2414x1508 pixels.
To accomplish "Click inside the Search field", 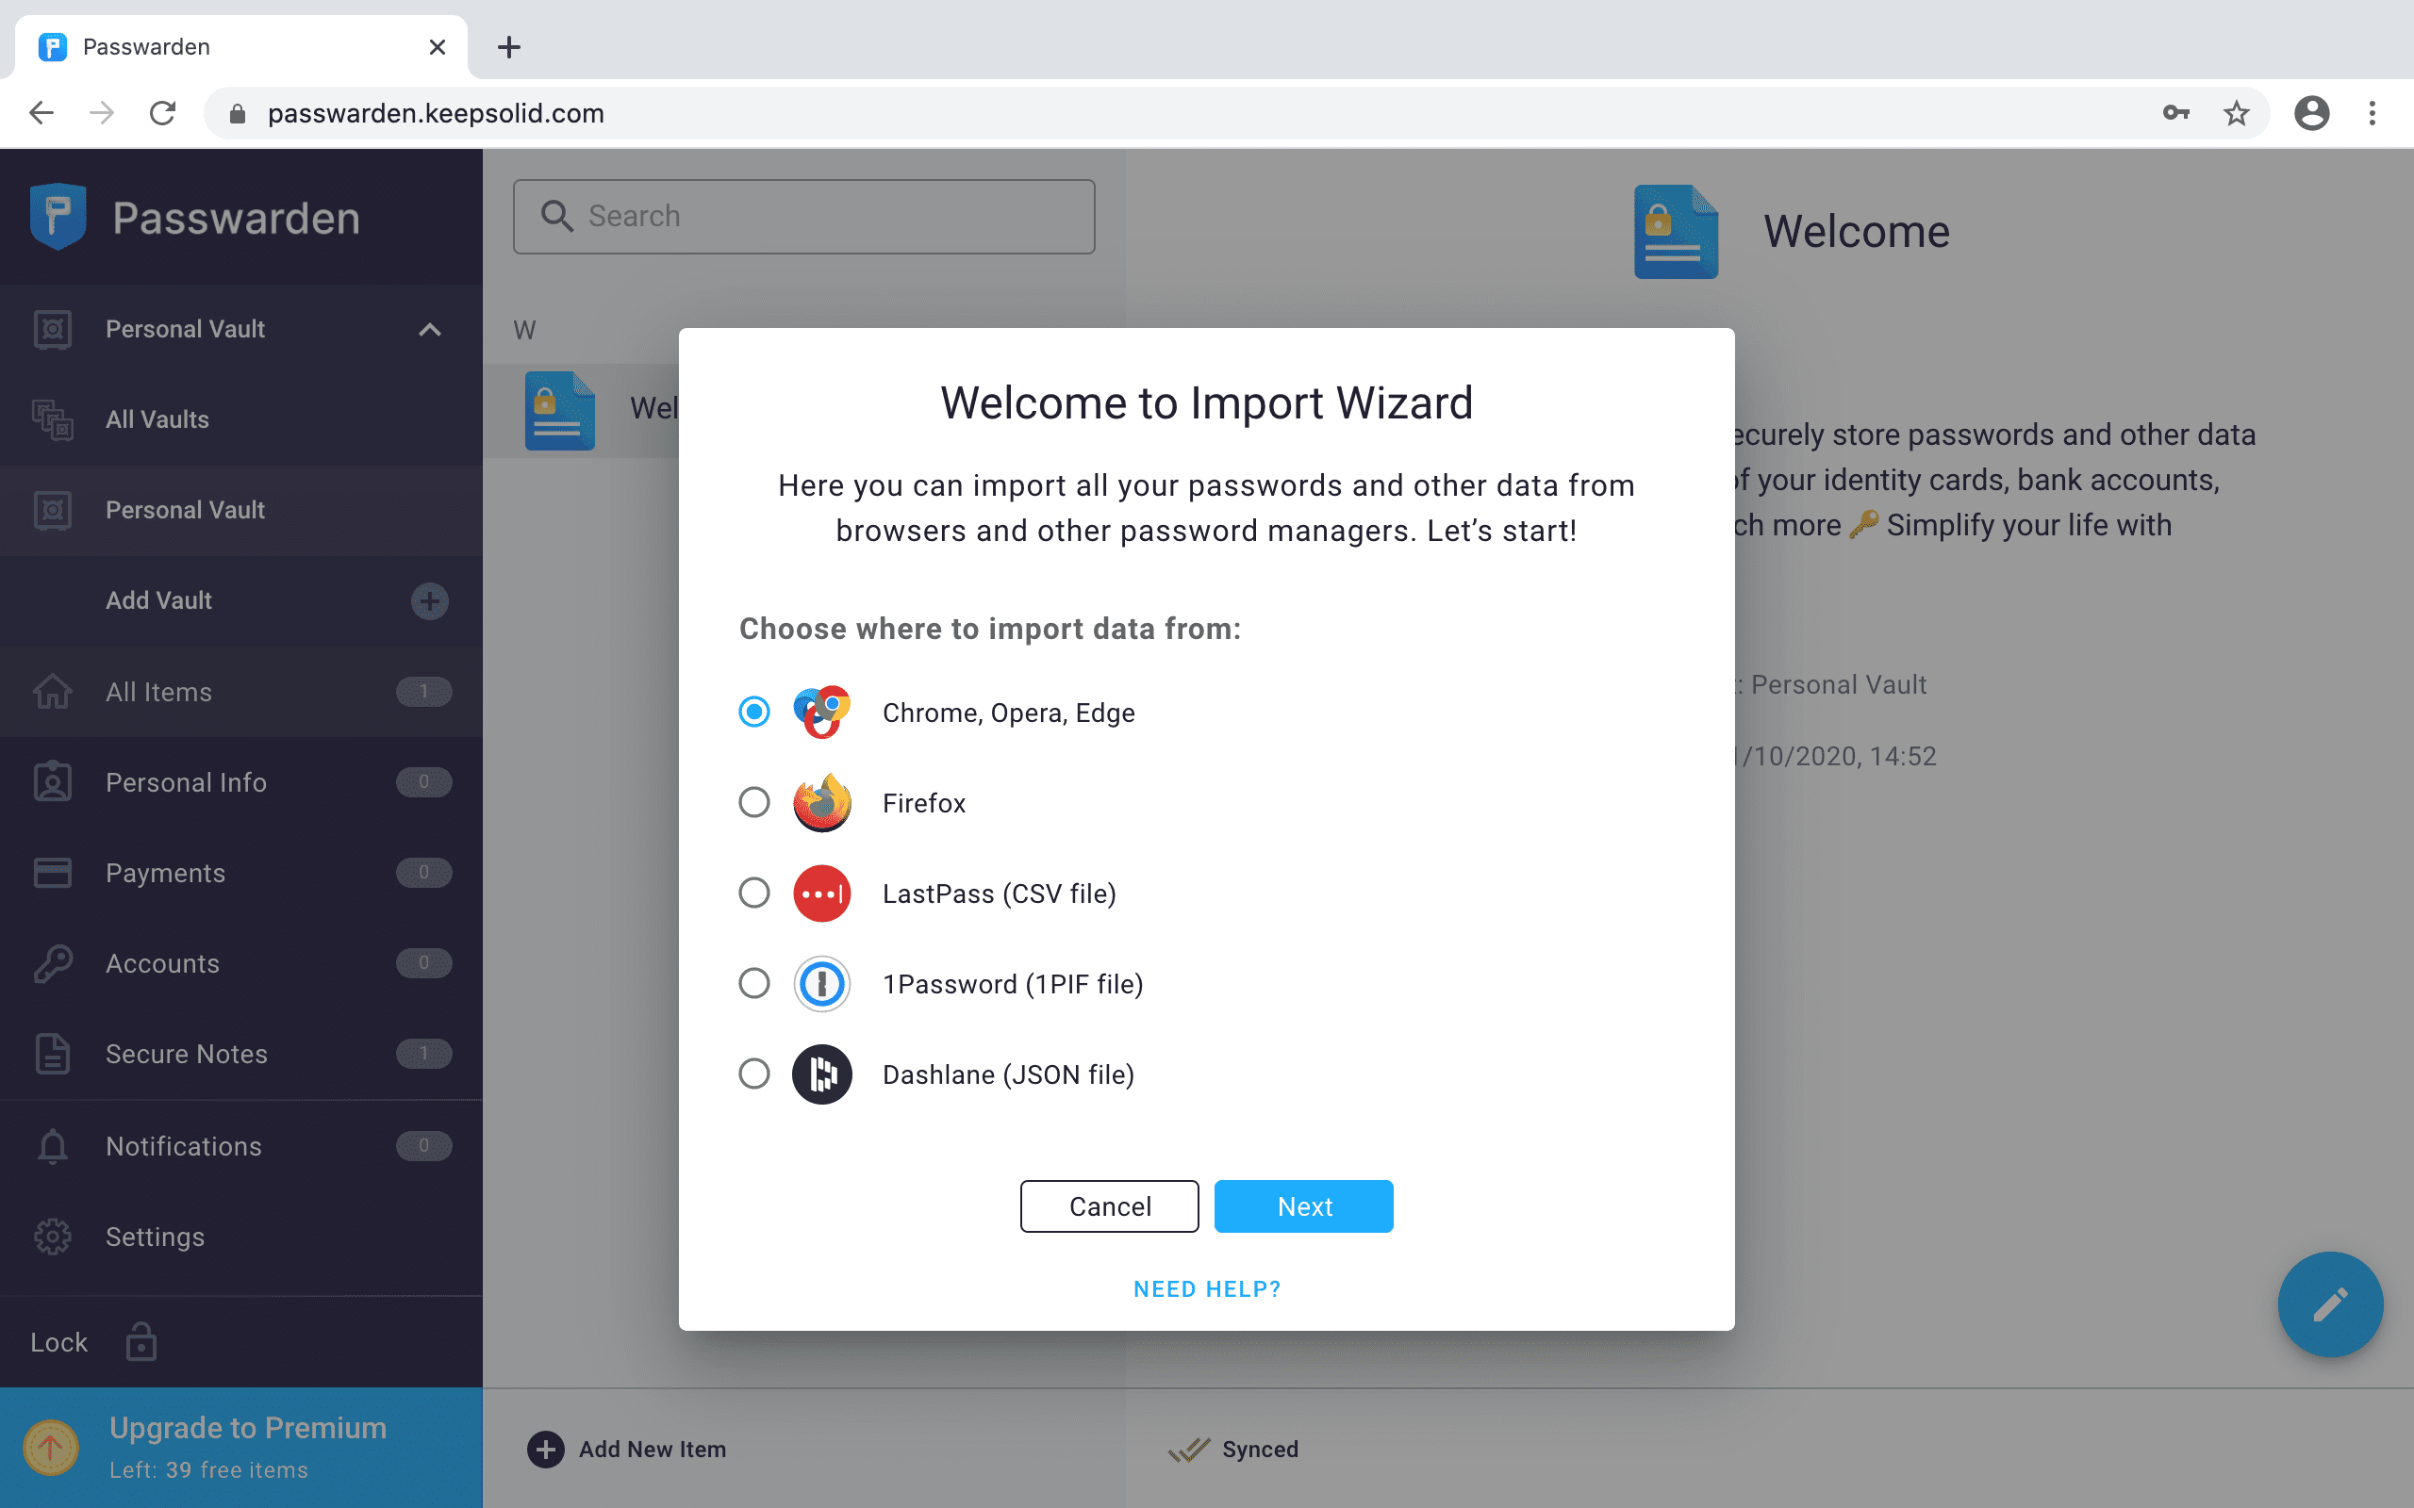I will [x=803, y=216].
